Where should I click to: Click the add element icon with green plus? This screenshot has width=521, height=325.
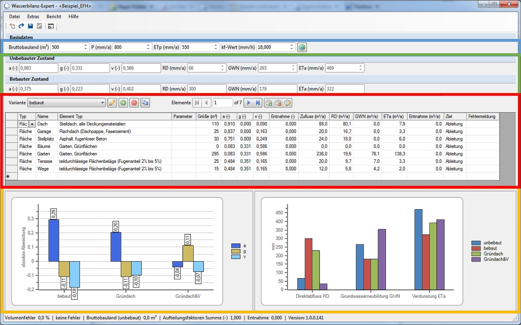pos(269,103)
